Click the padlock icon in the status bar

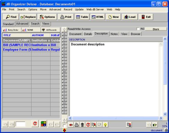[x=166, y=130]
